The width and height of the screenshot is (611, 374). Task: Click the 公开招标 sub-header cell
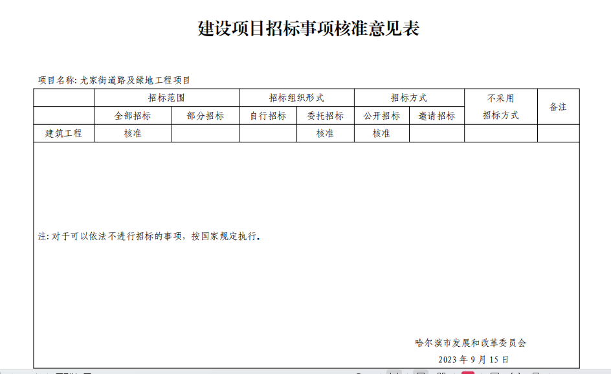[382, 116]
